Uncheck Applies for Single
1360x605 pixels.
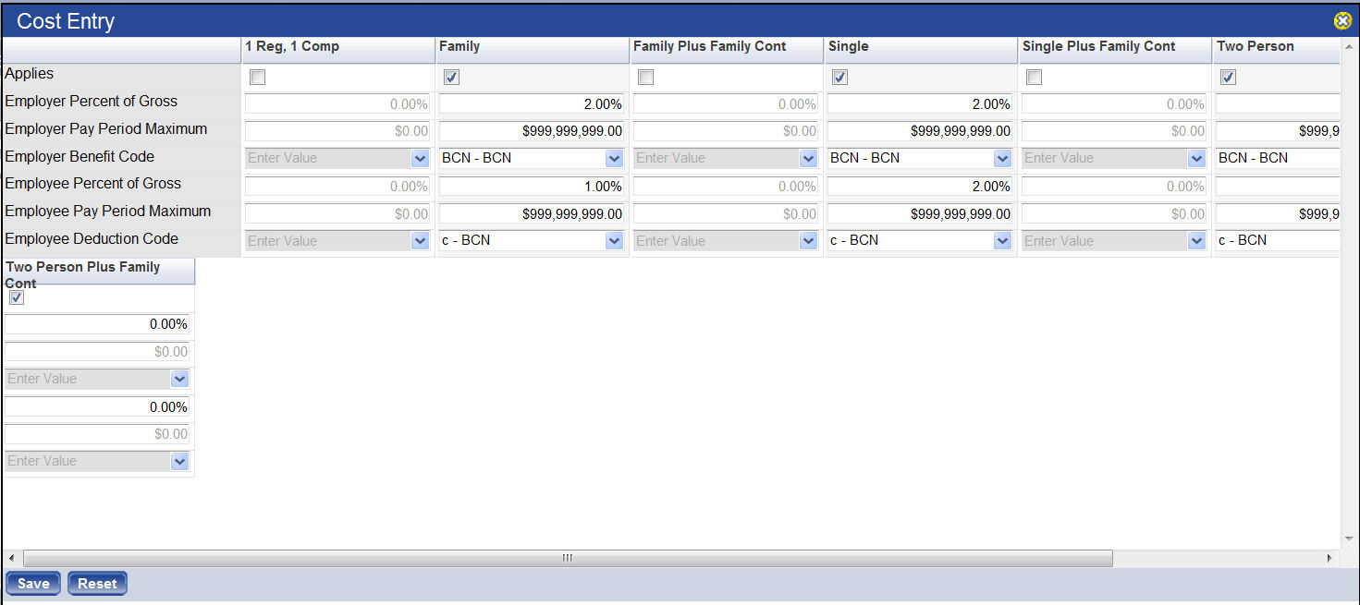[839, 77]
